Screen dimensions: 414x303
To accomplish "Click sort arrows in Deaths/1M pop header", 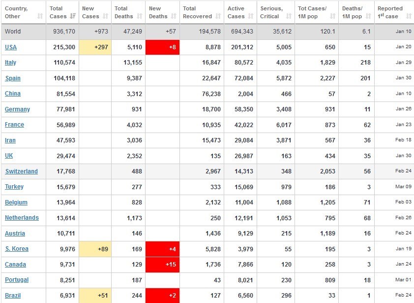I will coord(367,16).
